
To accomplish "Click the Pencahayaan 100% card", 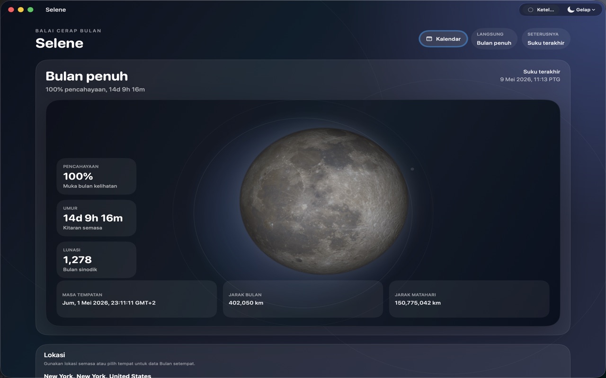I will click(97, 176).
